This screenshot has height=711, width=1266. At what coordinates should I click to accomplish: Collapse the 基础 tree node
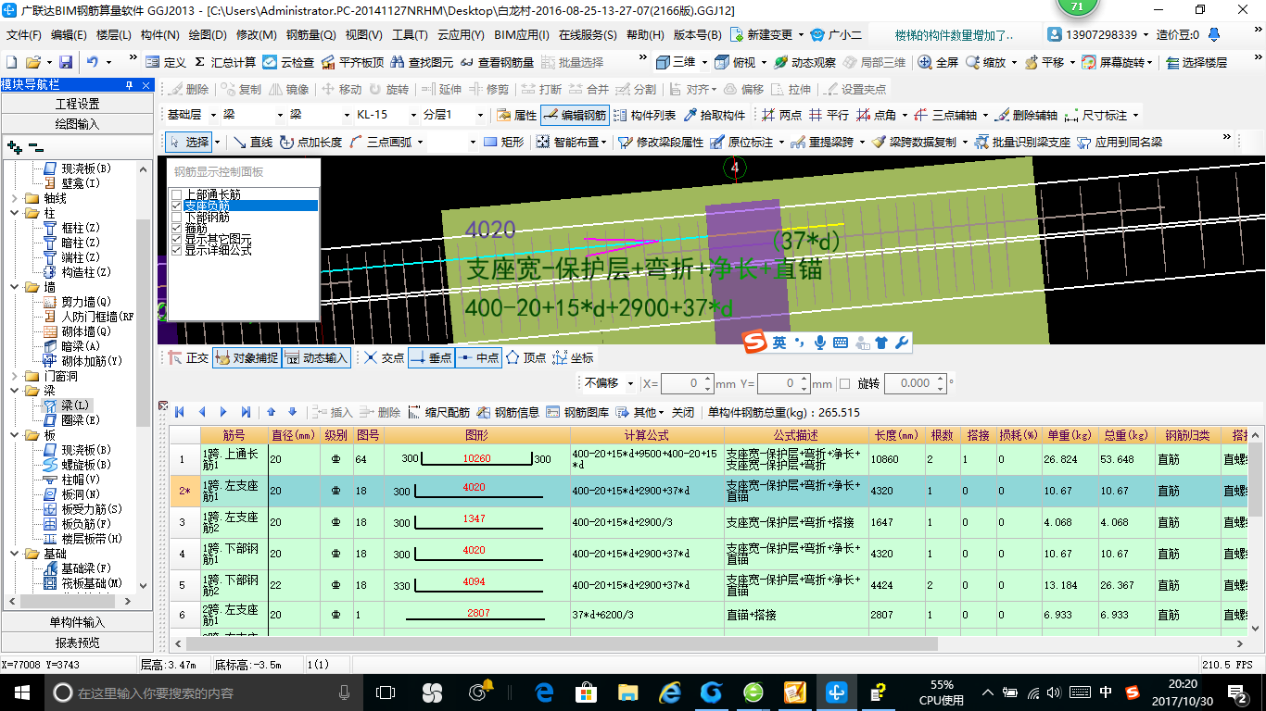13,554
